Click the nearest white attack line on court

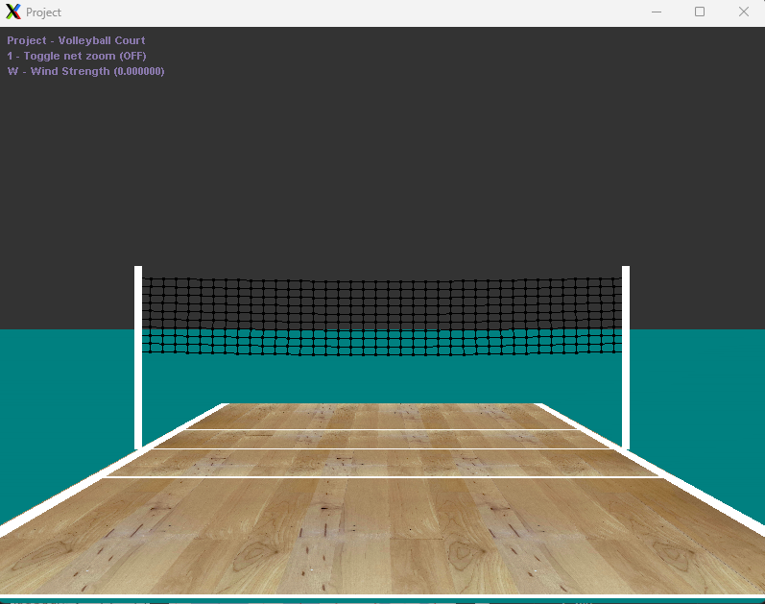pos(384,476)
